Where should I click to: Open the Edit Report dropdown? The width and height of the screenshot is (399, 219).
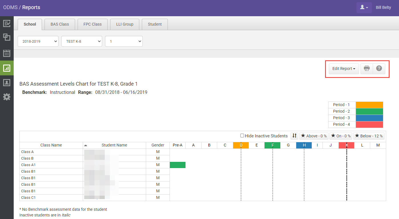(344, 69)
